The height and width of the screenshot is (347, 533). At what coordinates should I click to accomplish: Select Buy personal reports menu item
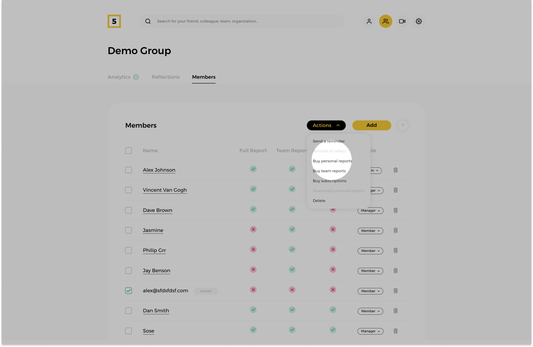pyautogui.click(x=332, y=161)
